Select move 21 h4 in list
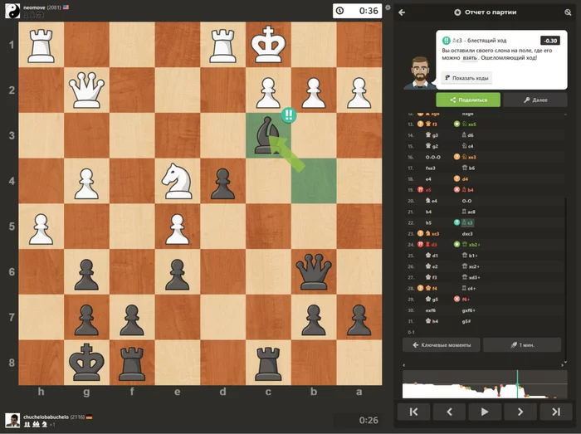Image resolution: width=581 pixels, height=434 pixels. click(428, 212)
